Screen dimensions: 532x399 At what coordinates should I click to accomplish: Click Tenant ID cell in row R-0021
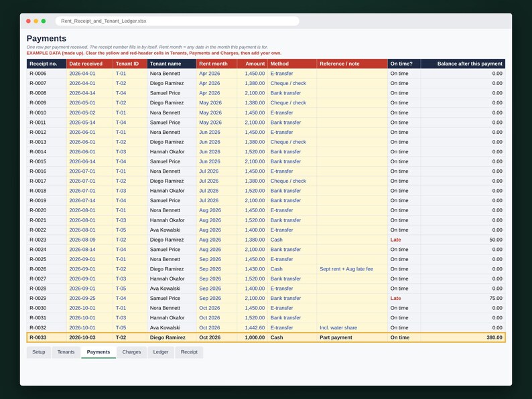pos(130,220)
